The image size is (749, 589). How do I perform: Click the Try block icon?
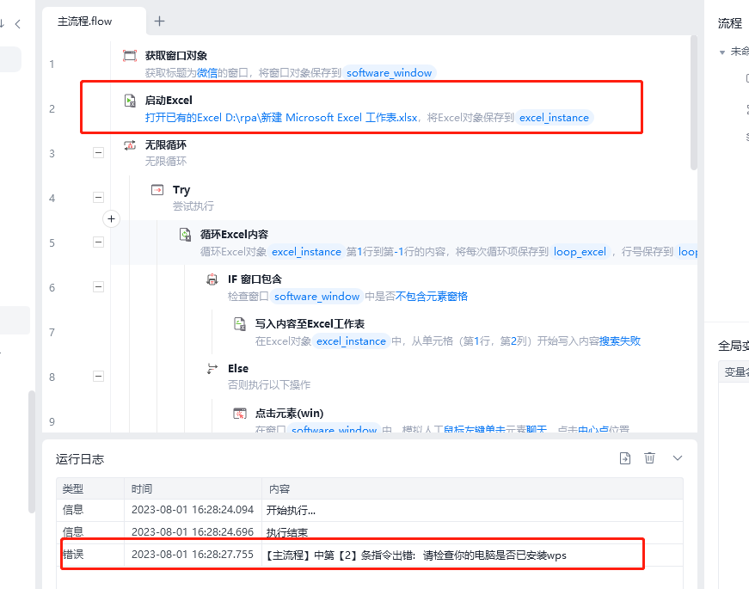pos(157,190)
